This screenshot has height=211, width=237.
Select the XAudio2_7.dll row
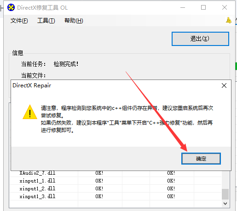coord(116,173)
